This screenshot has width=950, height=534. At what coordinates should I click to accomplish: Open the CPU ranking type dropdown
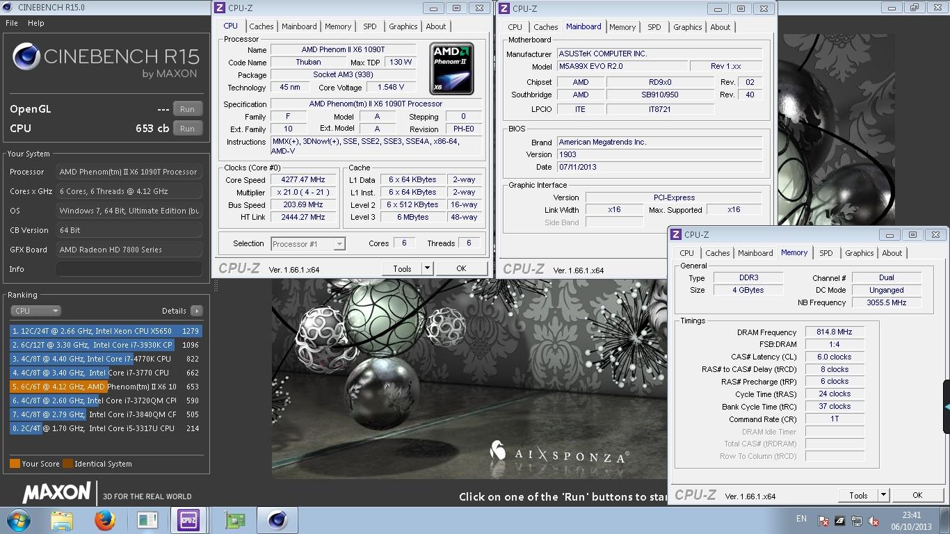tap(35, 311)
